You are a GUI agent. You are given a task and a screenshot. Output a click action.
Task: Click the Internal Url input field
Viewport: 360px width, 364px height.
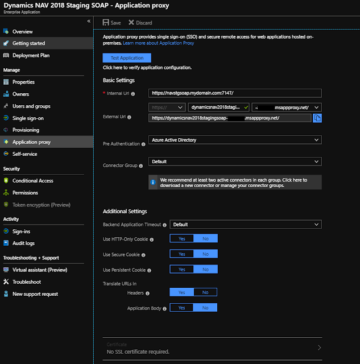235,93
